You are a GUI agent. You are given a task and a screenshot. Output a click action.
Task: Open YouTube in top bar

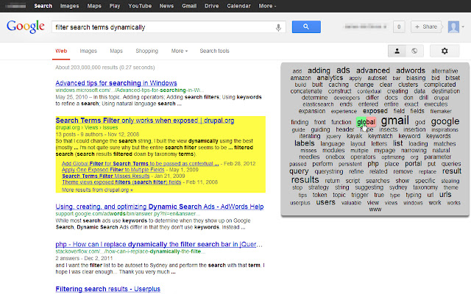[140, 6]
